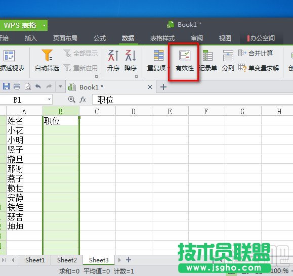The height and width of the screenshot is (276, 293).
Task: Add a new worksheet with plus button
Action: point(129,260)
